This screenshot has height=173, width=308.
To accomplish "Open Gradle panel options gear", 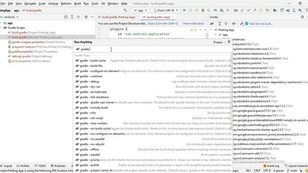I will click(302, 17).
